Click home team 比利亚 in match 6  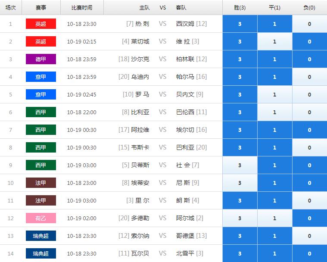[x=140, y=112]
